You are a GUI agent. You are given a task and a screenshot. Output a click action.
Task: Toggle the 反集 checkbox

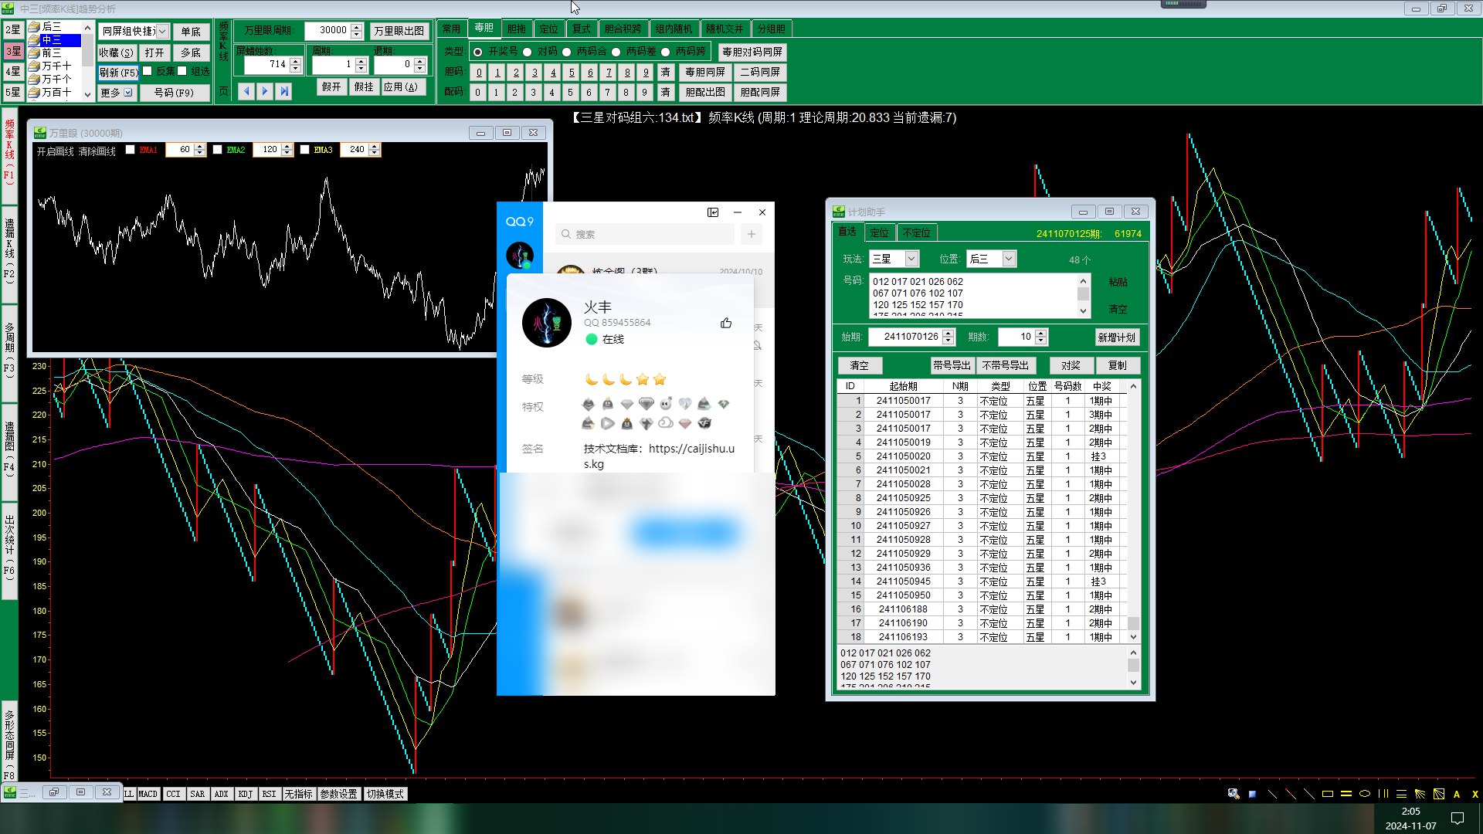click(x=147, y=71)
